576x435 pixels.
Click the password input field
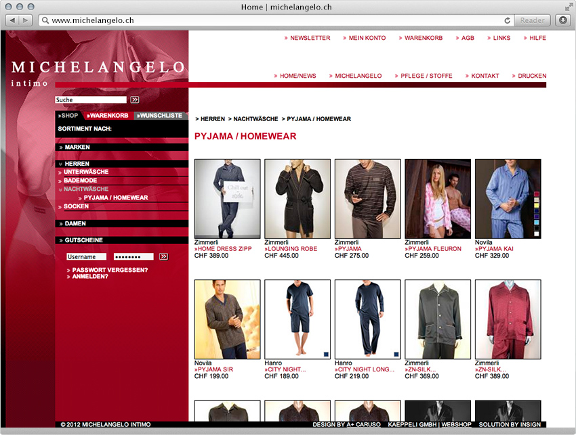click(133, 257)
